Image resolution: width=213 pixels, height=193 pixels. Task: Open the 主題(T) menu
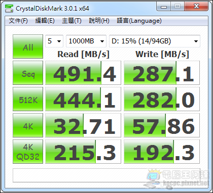pos(72,21)
